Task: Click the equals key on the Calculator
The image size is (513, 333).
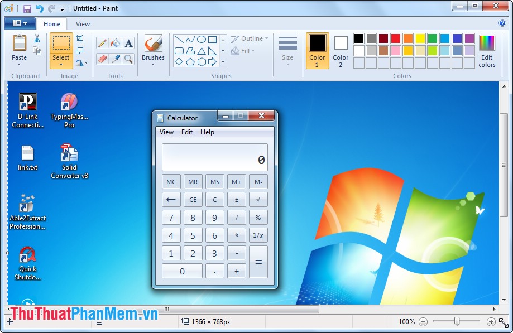Action: 258,262
